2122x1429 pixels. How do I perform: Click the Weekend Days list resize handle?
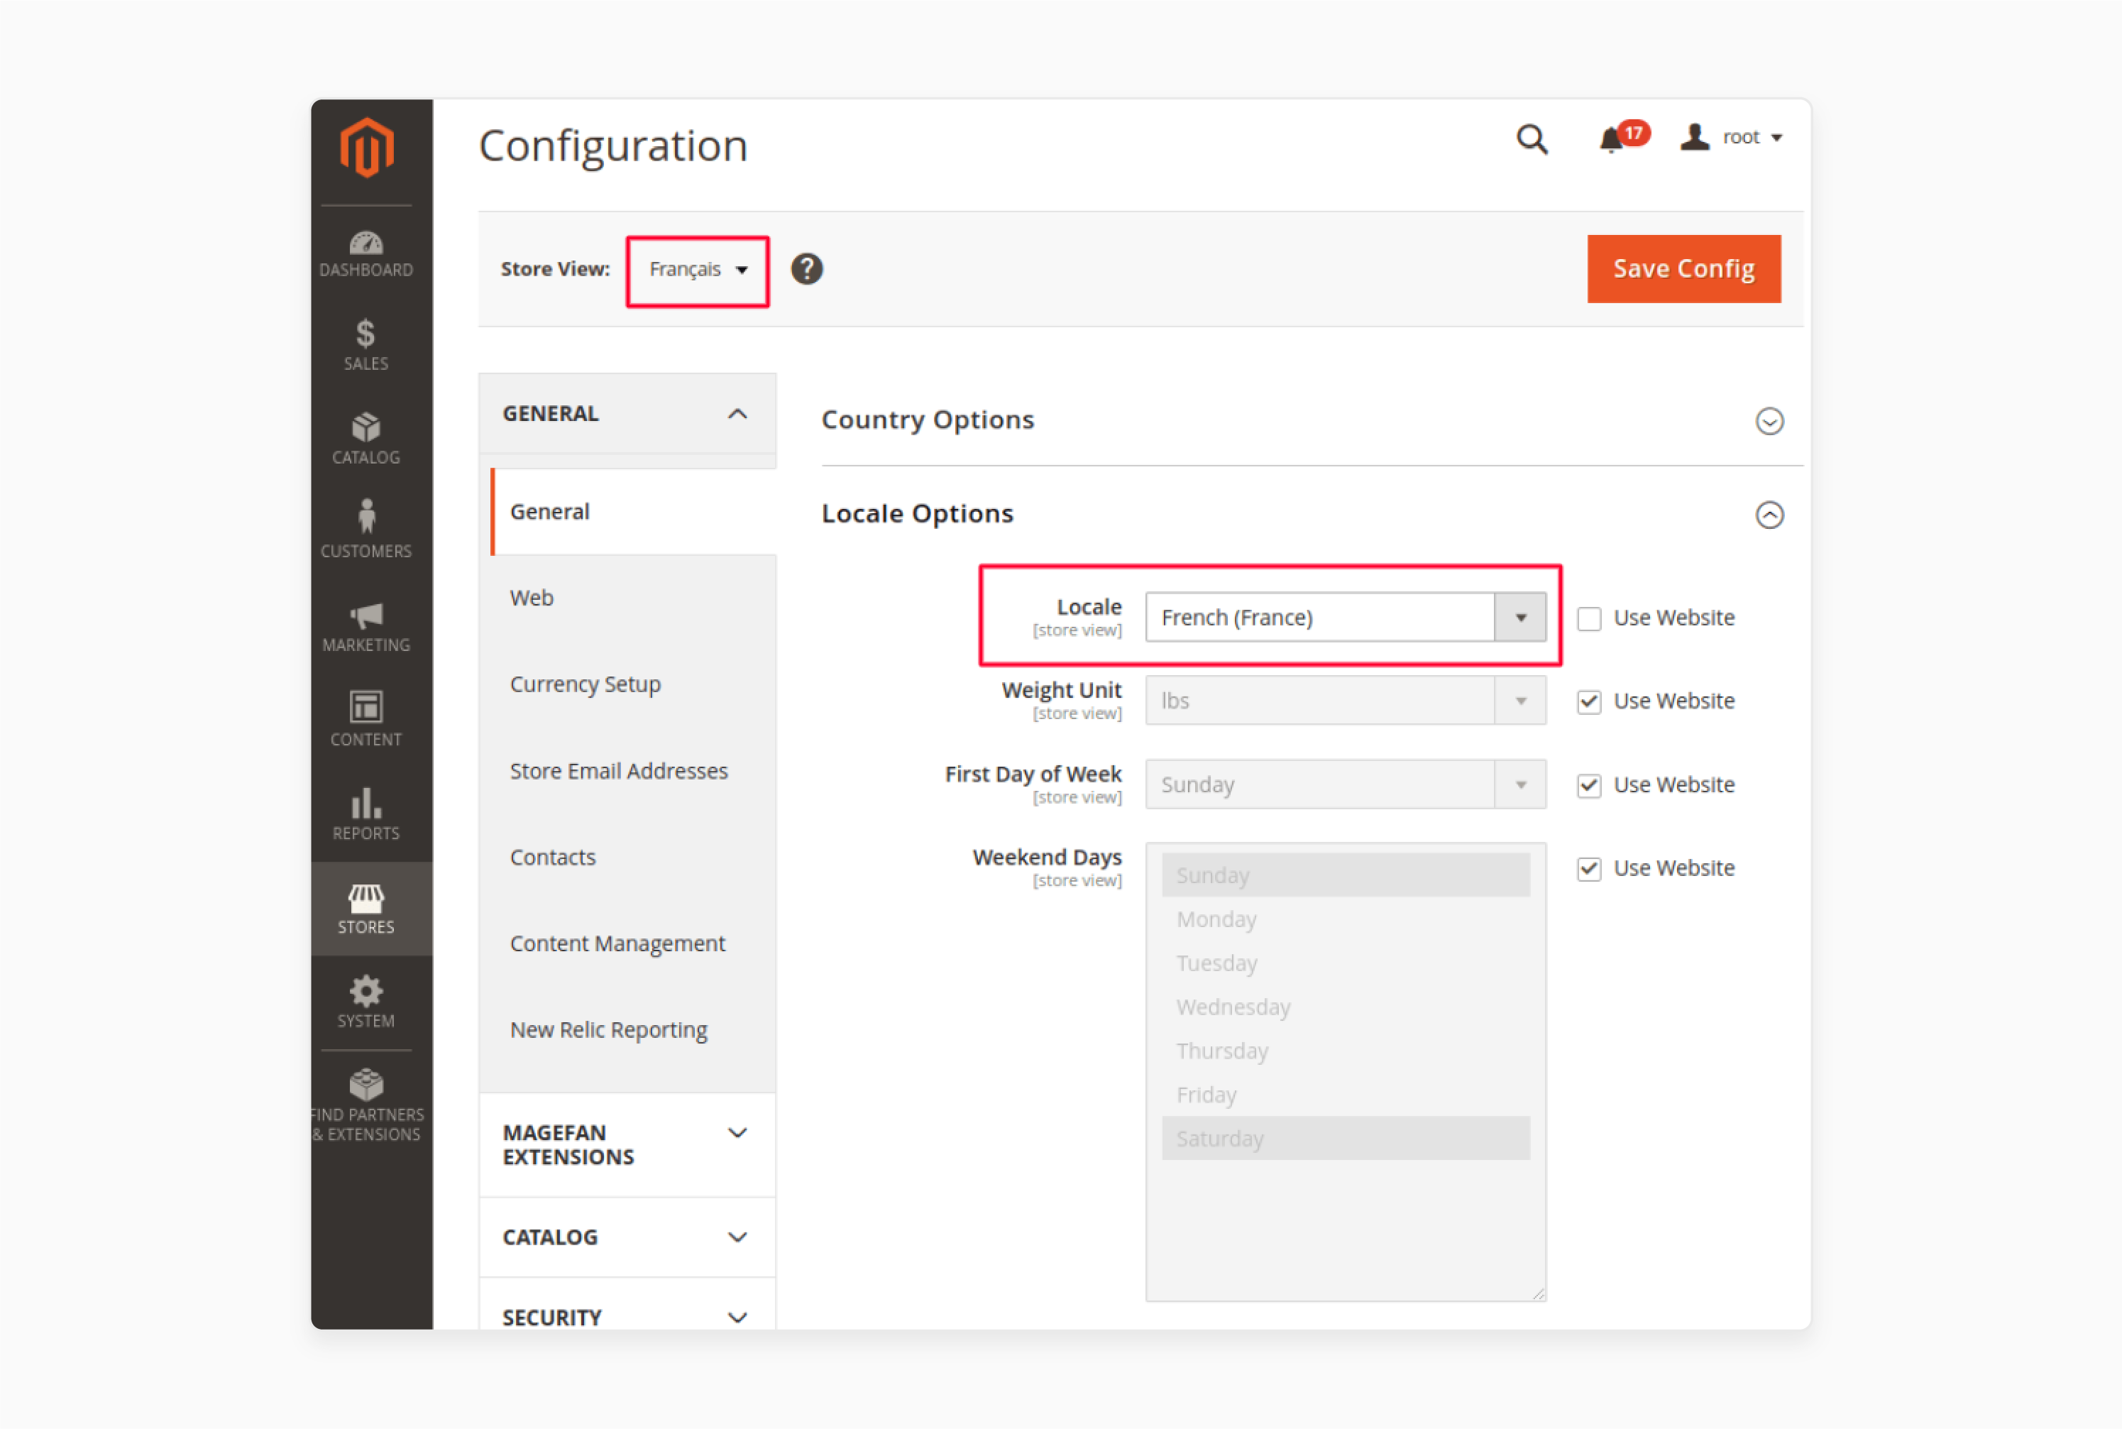[1539, 1293]
